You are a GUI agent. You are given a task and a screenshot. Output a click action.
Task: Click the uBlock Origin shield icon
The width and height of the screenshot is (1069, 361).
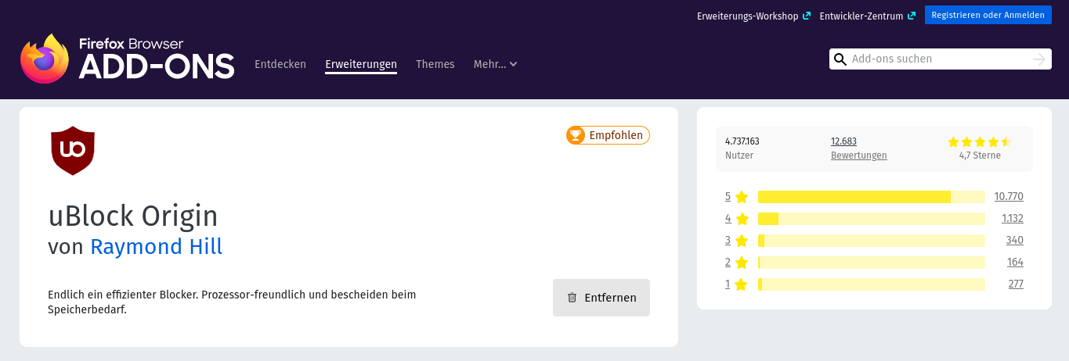pos(73,150)
